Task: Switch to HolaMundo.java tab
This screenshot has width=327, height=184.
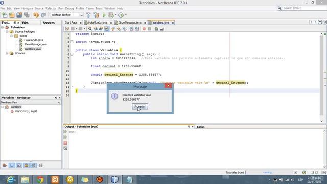Action: (98, 22)
